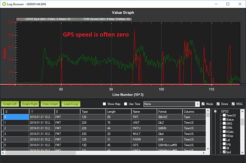Check the TimeUS box under GPS2

click(x=224, y=115)
